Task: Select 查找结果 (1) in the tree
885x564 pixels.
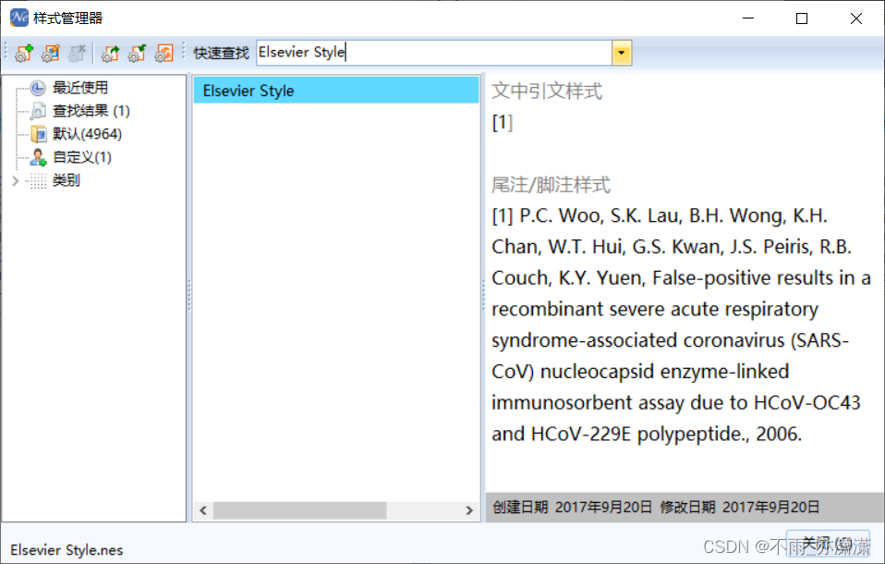Action: (x=91, y=111)
